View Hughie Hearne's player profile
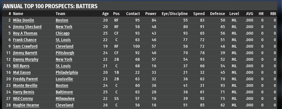282x109 pixels. point(26,105)
